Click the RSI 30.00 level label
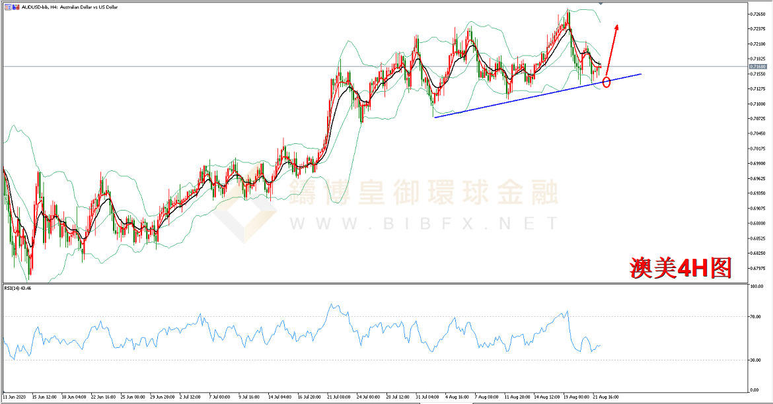 point(756,360)
